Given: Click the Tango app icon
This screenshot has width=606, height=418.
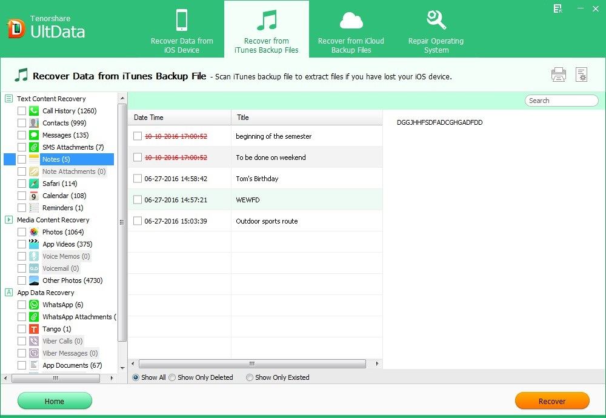Looking at the screenshot, I should point(33,328).
